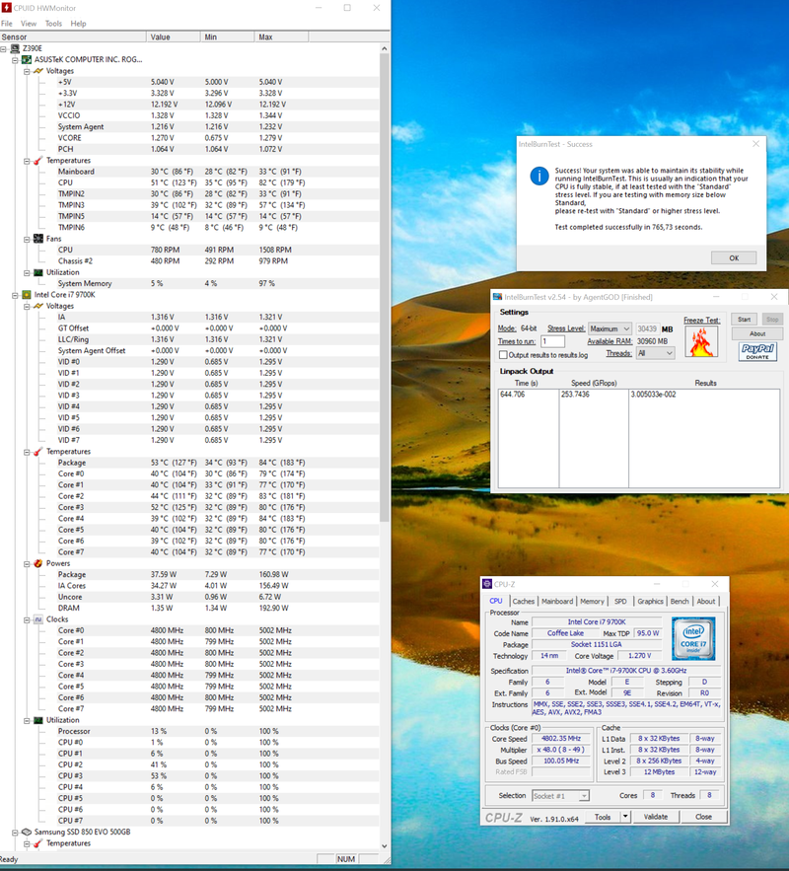Collapse the Z390E root node
The image size is (789, 871).
4,49
